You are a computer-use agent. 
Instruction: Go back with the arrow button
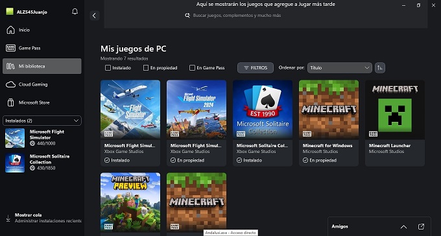pos(94,16)
